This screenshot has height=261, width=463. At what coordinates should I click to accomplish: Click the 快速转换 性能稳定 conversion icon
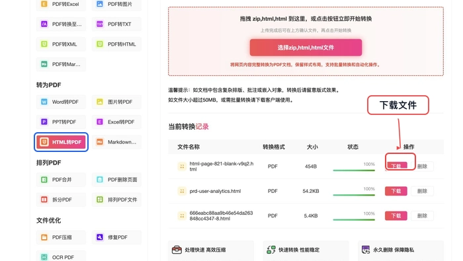point(271,250)
